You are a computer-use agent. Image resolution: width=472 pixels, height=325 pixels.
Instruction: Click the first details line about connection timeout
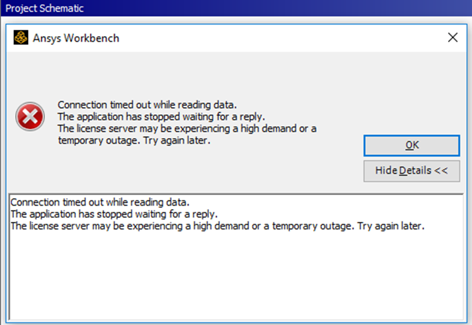click(100, 202)
